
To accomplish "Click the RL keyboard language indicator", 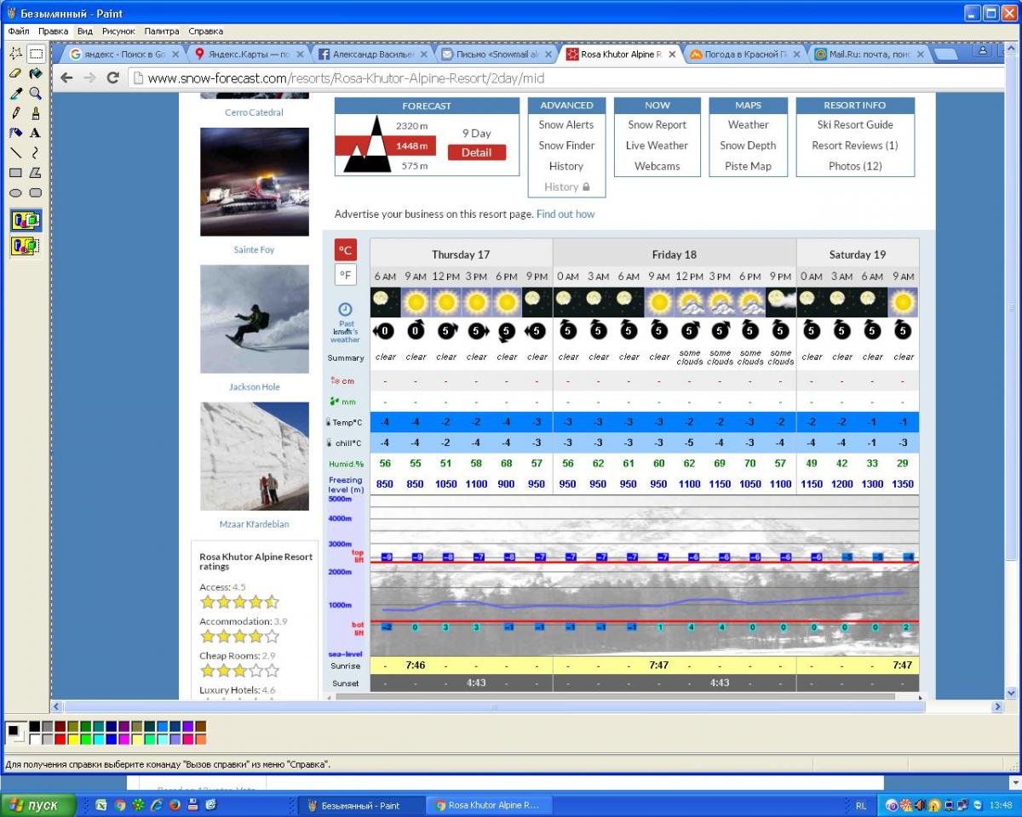I will click(861, 805).
